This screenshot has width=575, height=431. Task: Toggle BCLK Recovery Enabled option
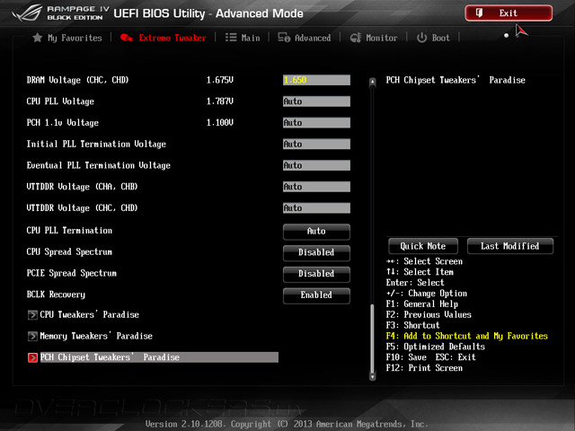click(x=316, y=295)
